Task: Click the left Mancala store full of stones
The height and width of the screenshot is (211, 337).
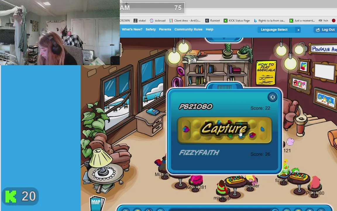Action: pos(186,129)
